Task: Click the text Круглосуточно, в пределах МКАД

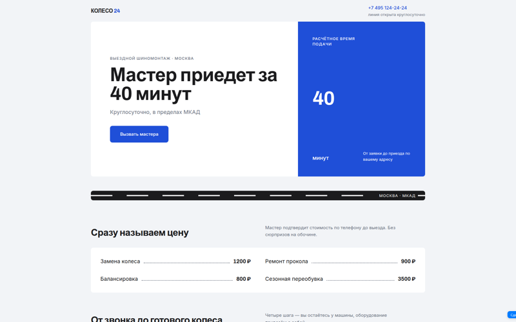Action: pos(155,112)
